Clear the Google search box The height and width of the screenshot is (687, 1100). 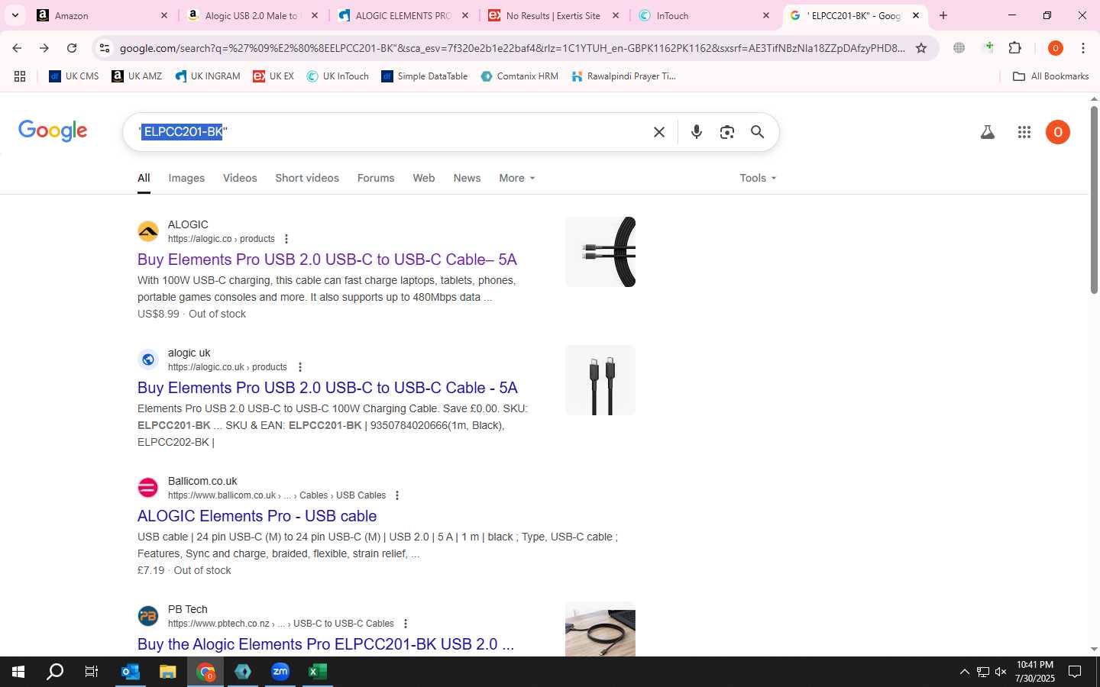coord(659,132)
